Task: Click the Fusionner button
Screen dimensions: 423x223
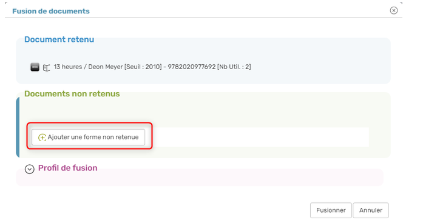Action: click(x=331, y=210)
